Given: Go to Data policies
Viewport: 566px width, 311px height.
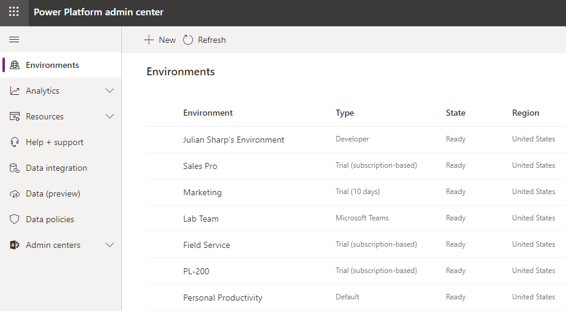Looking at the screenshot, I should pos(61,219).
